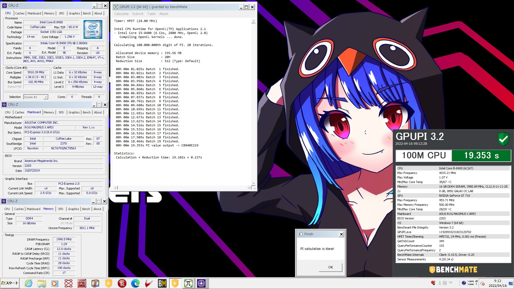This screenshot has height=289, width=514.
Task: Click the ROG MAXIMUS X APEX model field
Action: tap(49, 128)
